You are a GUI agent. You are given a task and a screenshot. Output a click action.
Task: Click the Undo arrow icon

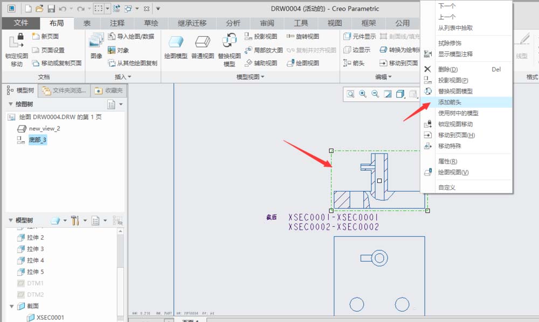(62, 9)
